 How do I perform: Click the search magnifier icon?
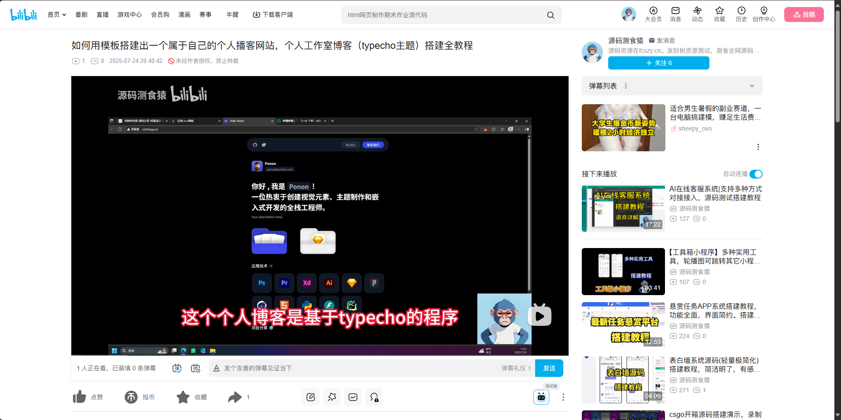[x=551, y=15]
